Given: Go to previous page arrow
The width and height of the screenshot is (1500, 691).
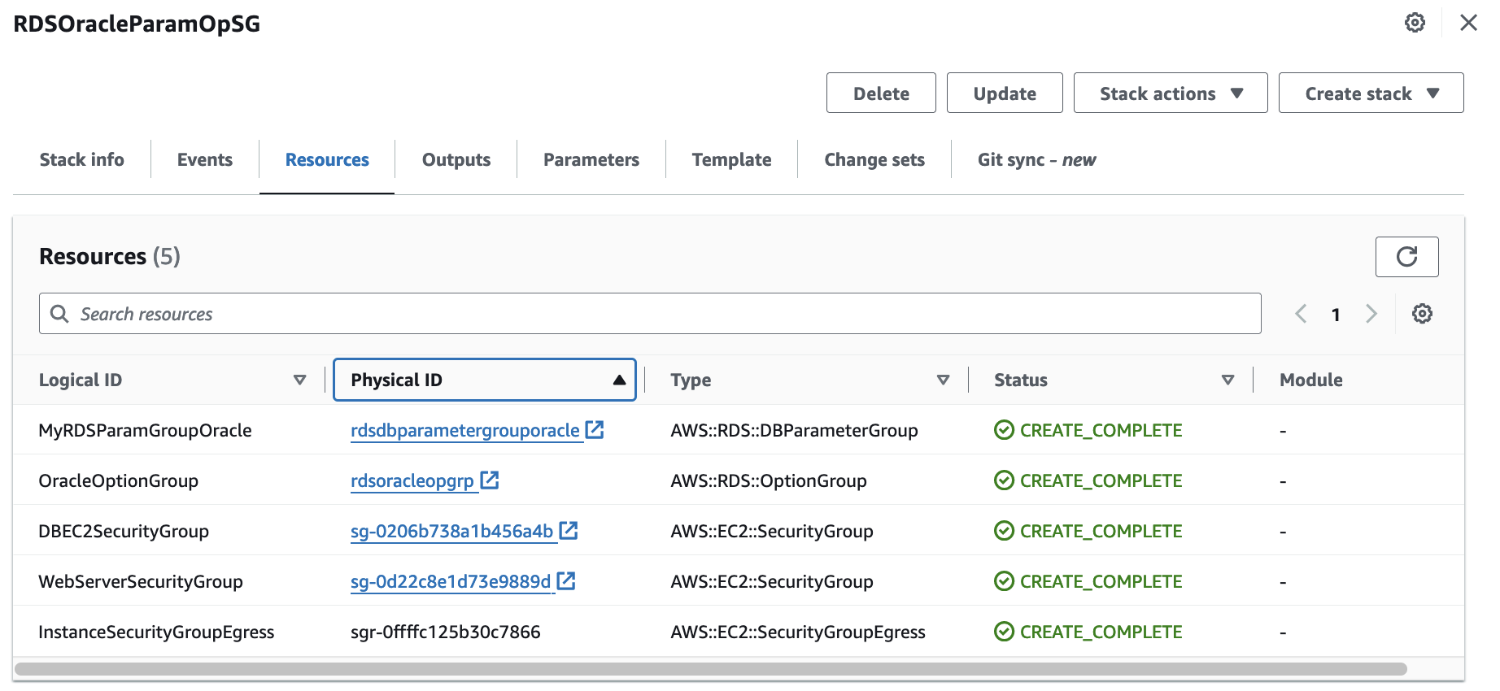Looking at the screenshot, I should (x=1301, y=314).
